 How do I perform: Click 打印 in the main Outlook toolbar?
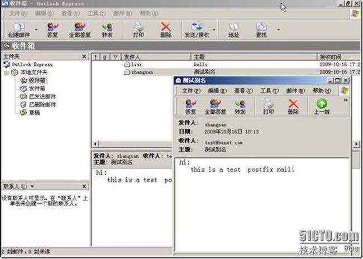pyautogui.click(x=138, y=30)
